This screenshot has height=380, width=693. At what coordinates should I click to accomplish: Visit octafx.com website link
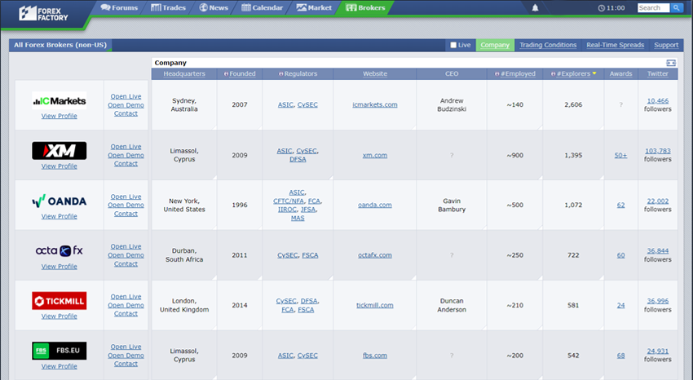(375, 255)
